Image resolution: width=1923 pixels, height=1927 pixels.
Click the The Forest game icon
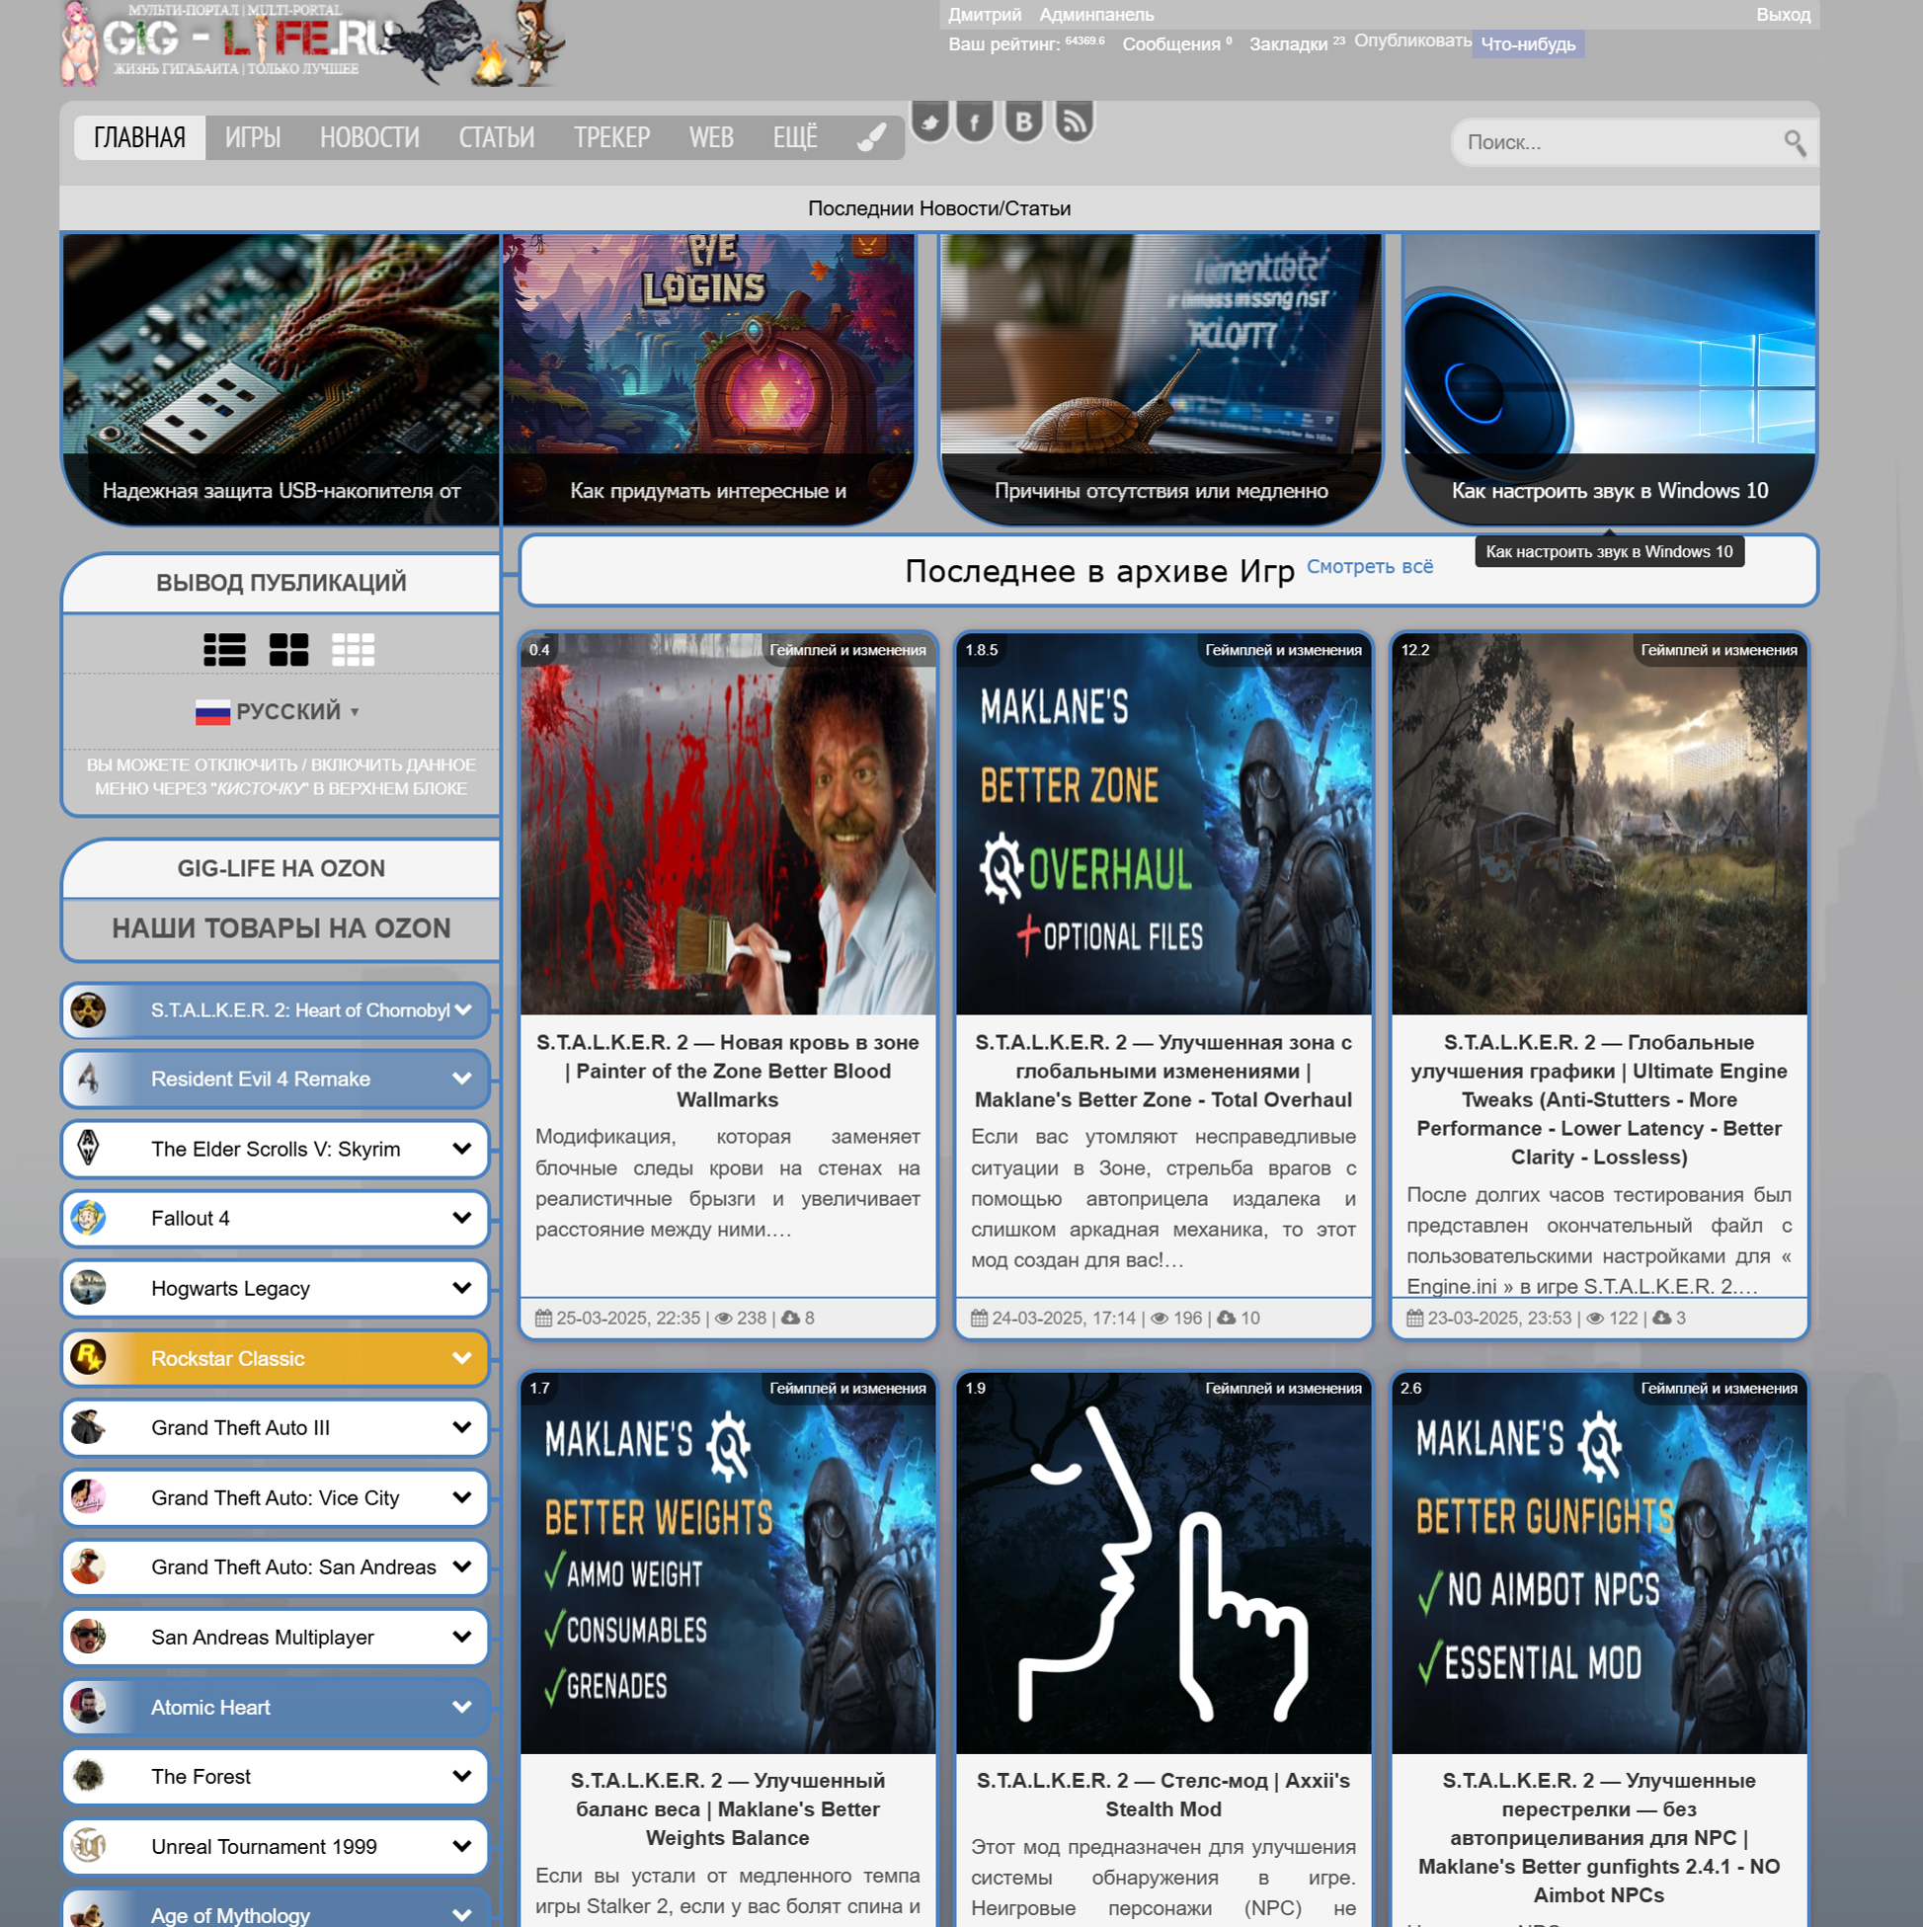click(89, 1777)
